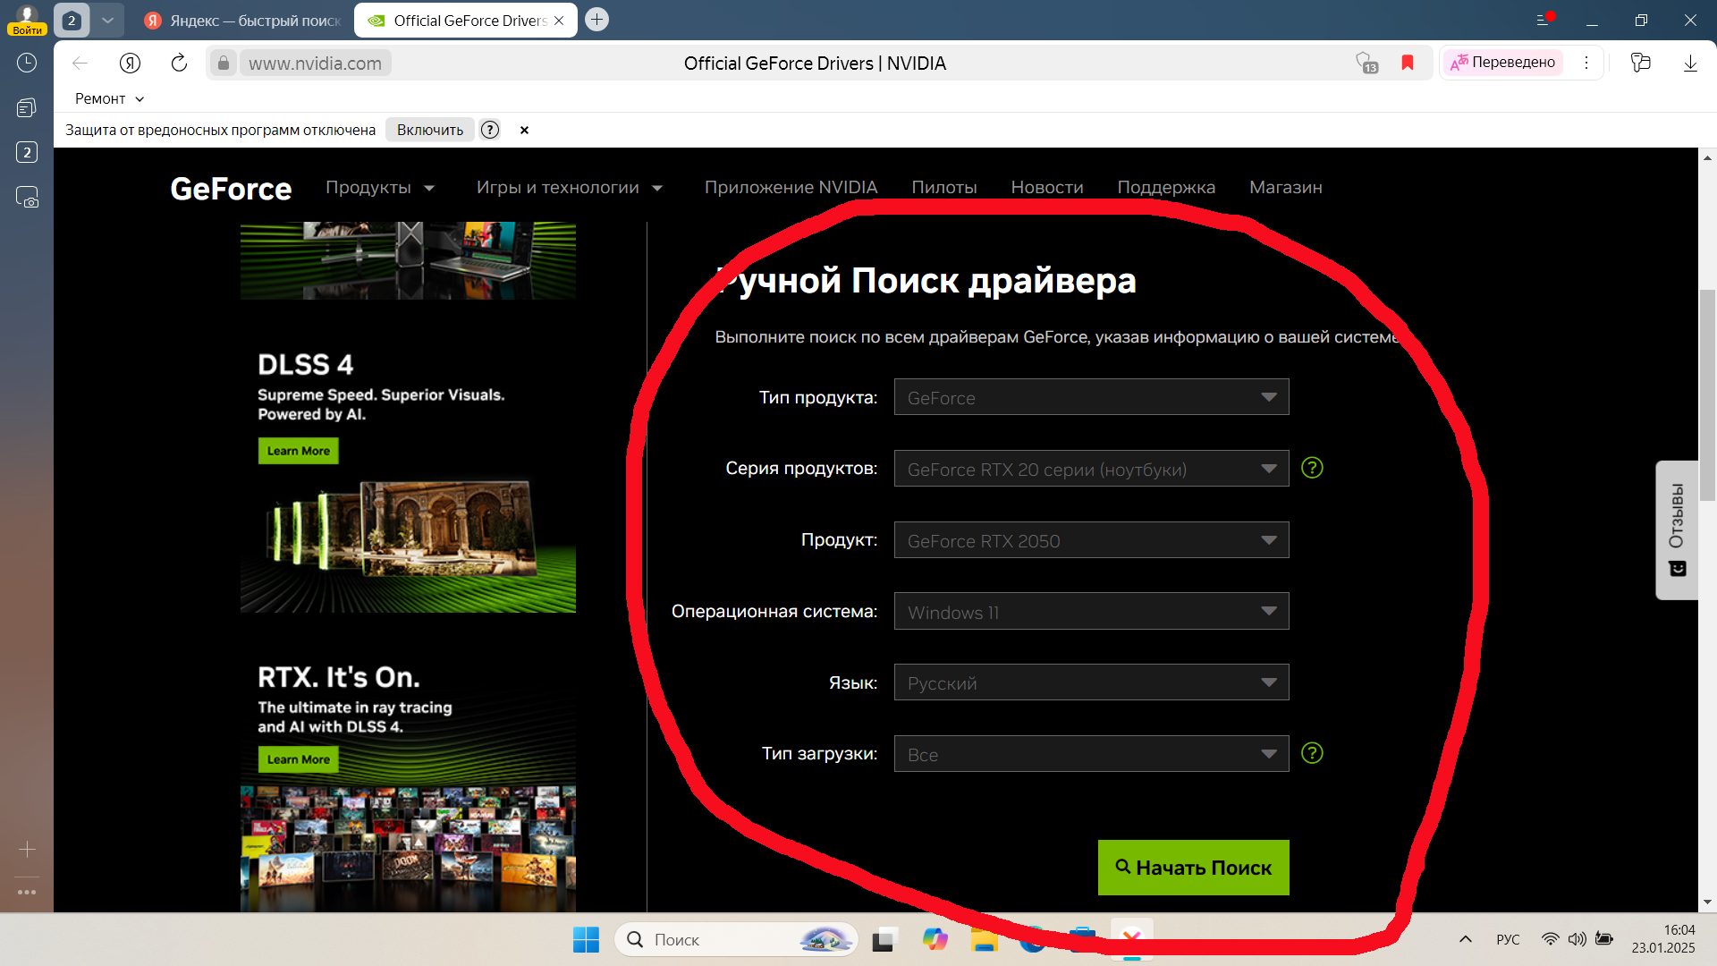Click the DLSS 4 Learn More button
The image size is (1717, 966).
click(x=298, y=451)
